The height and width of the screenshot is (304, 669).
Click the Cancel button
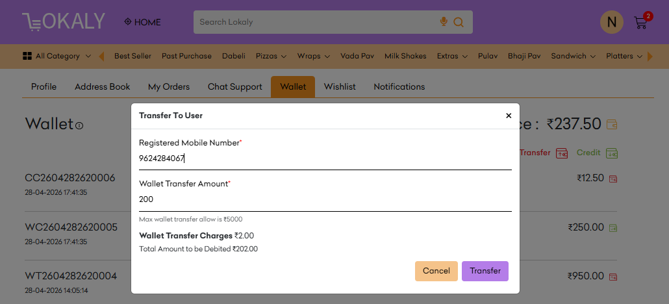point(436,271)
